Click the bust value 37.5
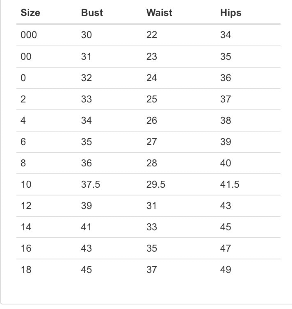 pos(91,184)
